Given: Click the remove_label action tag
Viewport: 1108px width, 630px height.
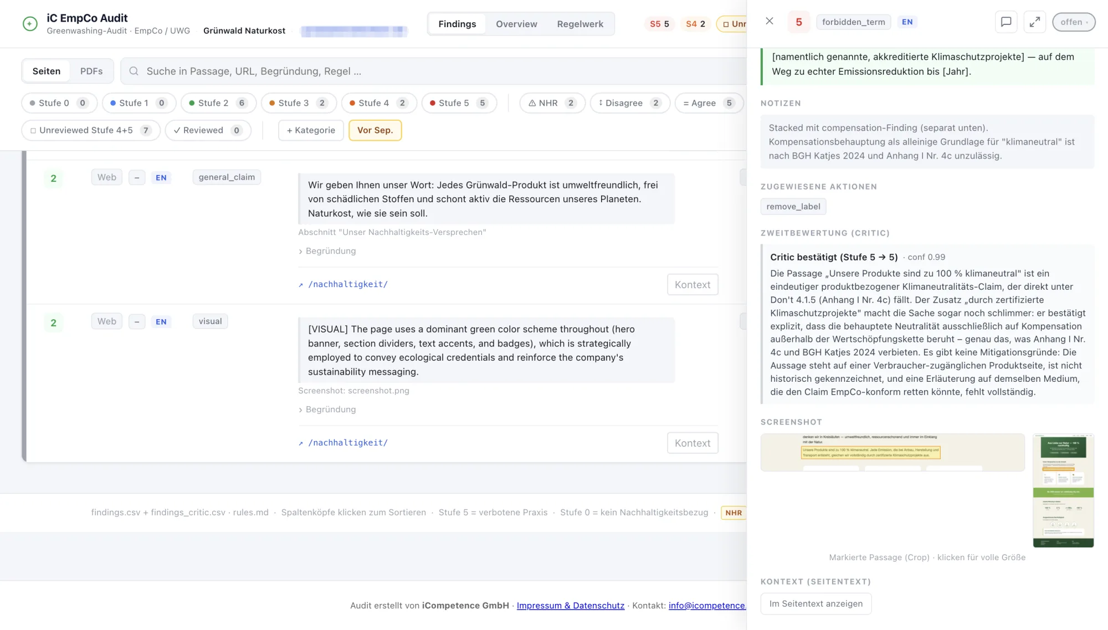Looking at the screenshot, I should pyautogui.click(x=793, y=207).
